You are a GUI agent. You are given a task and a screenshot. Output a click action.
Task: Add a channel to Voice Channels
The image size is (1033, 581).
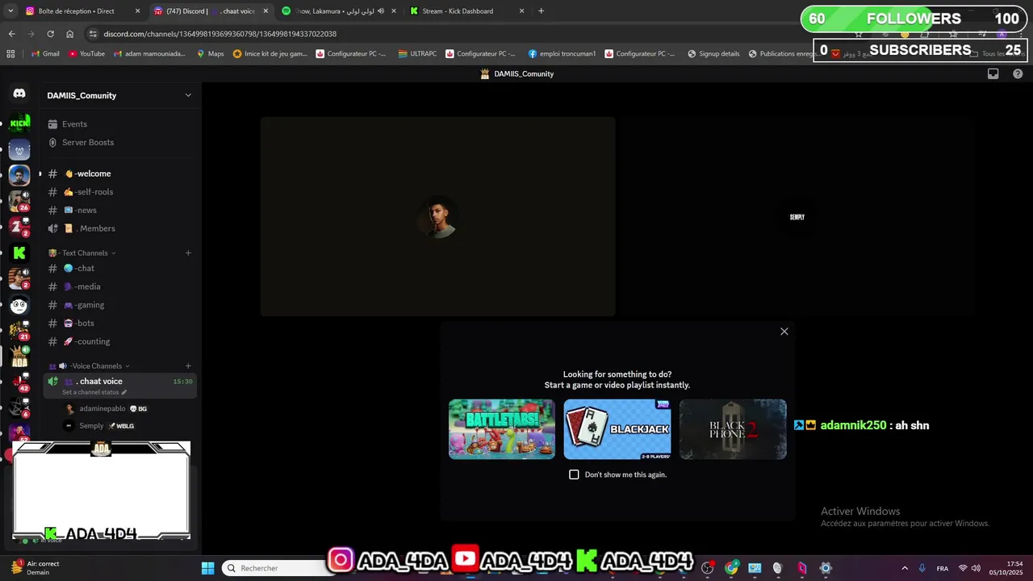(188, 366)
